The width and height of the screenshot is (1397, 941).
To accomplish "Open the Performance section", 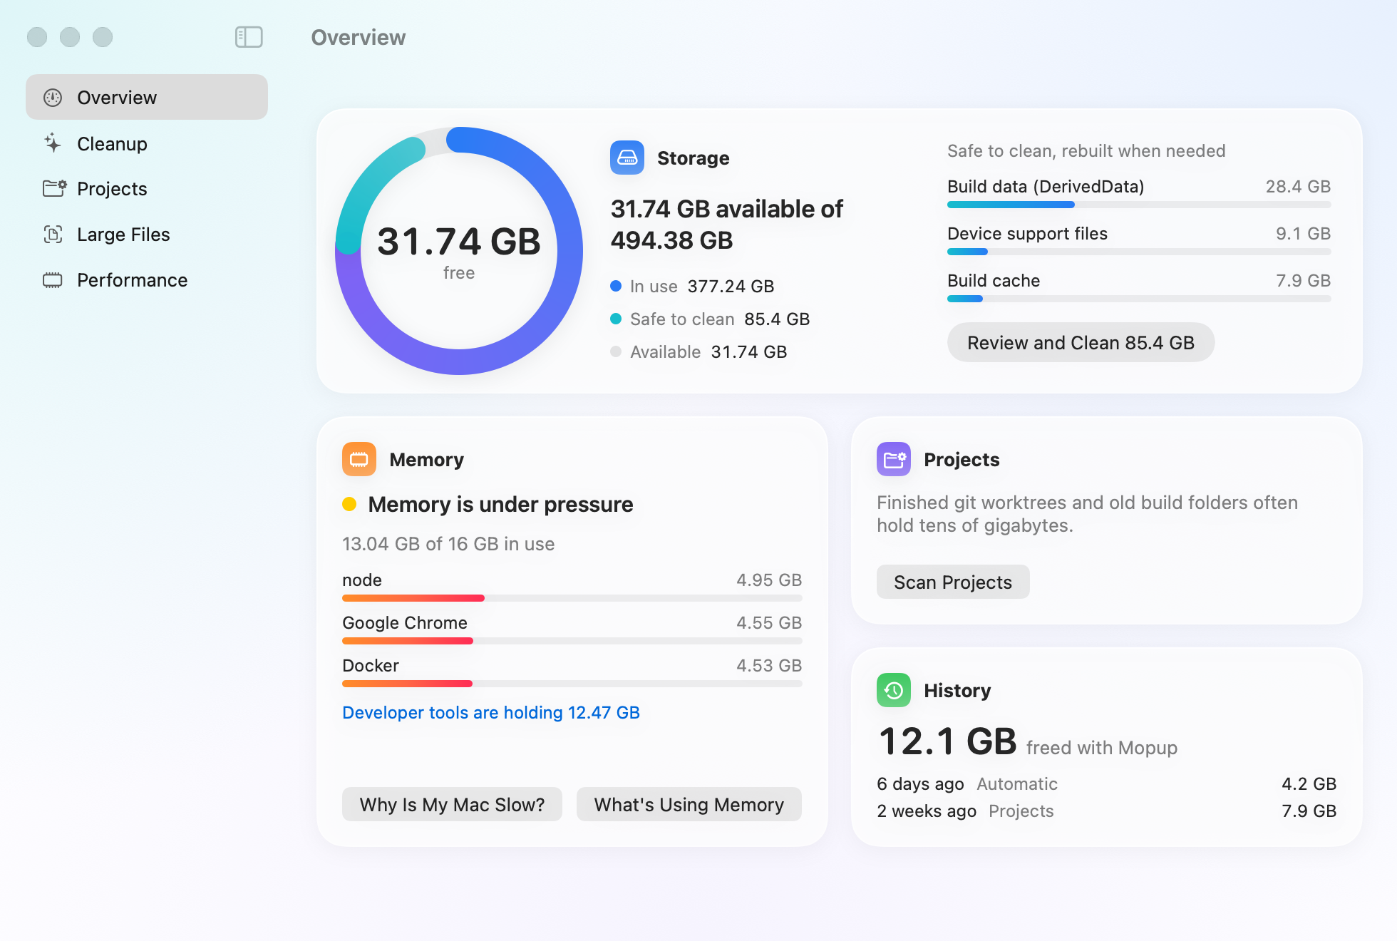I will (x=147, y=280).
